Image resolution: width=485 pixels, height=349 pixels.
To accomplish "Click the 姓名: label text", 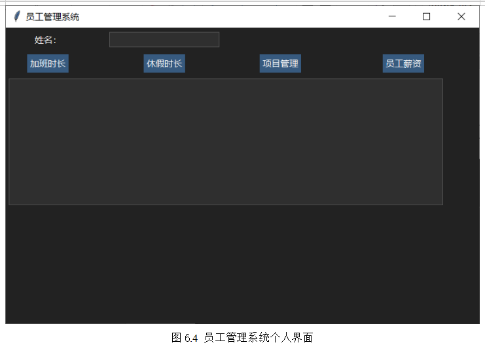I will 45,40.
